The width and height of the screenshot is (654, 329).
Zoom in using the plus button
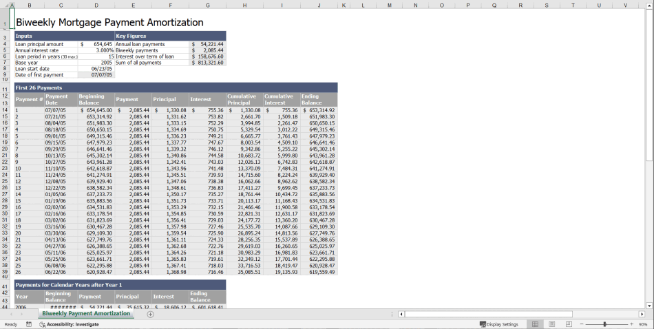631,324
